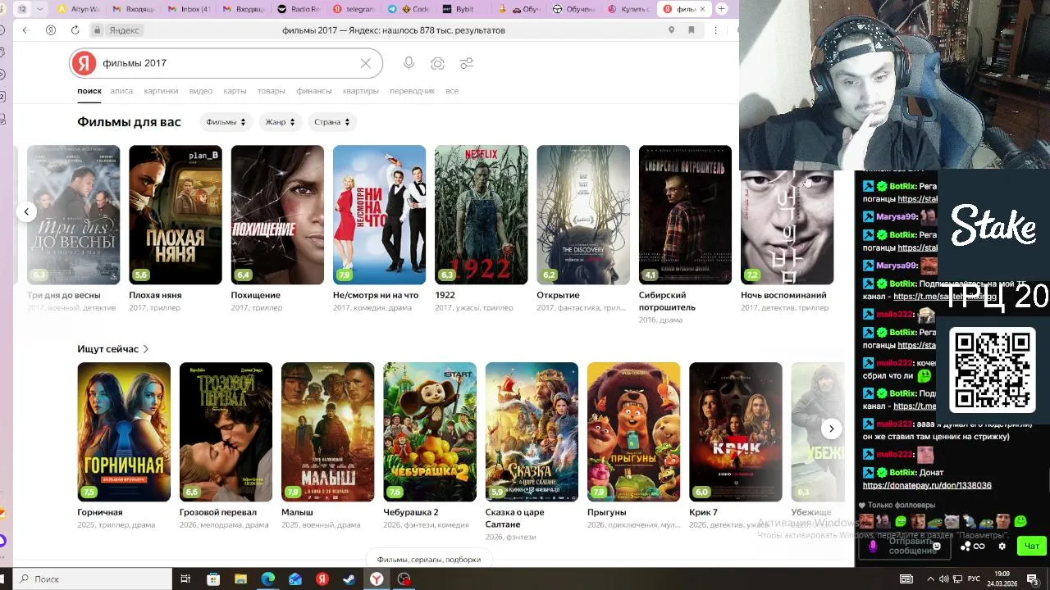Open chat settings gear icon
1050x590 pixels.
tap(1002, 547)
